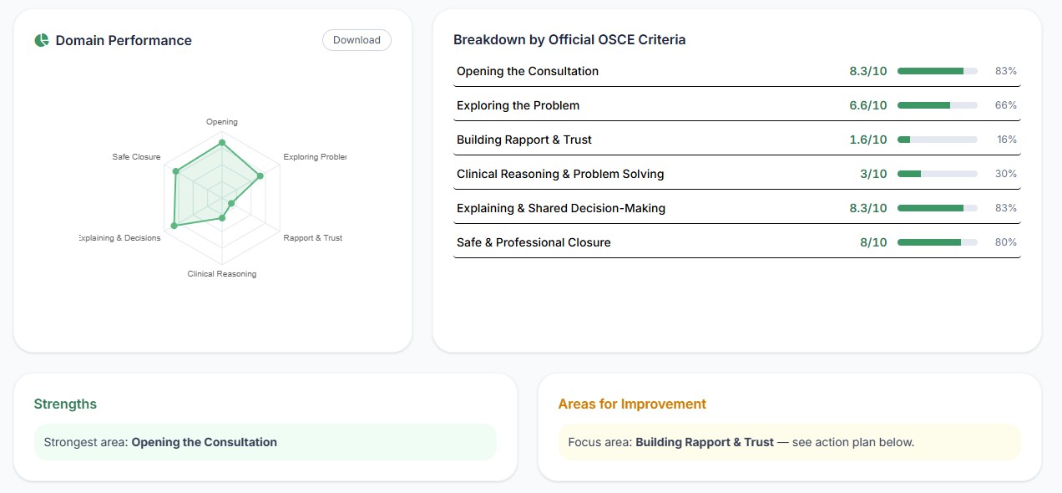Image resolution: width=1062 pixels, height=493 pixels.
Task: Click the Clinical Reasoning radar data point
Action: [x=222, y=218]
